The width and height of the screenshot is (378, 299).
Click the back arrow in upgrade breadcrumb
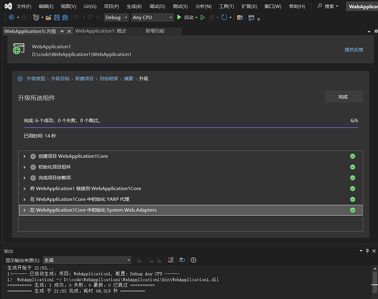click(x=20, y=79)
